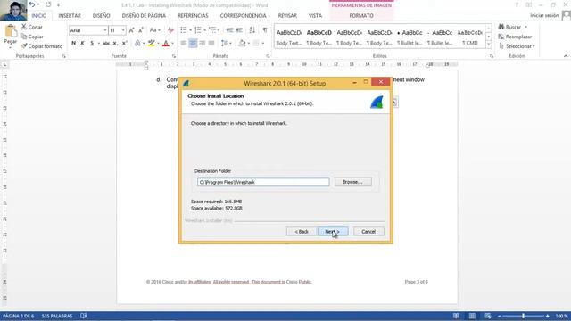Expand the styles gallery more arrow
The width and height of the screenshot is (571, 321).
[489, 45]
